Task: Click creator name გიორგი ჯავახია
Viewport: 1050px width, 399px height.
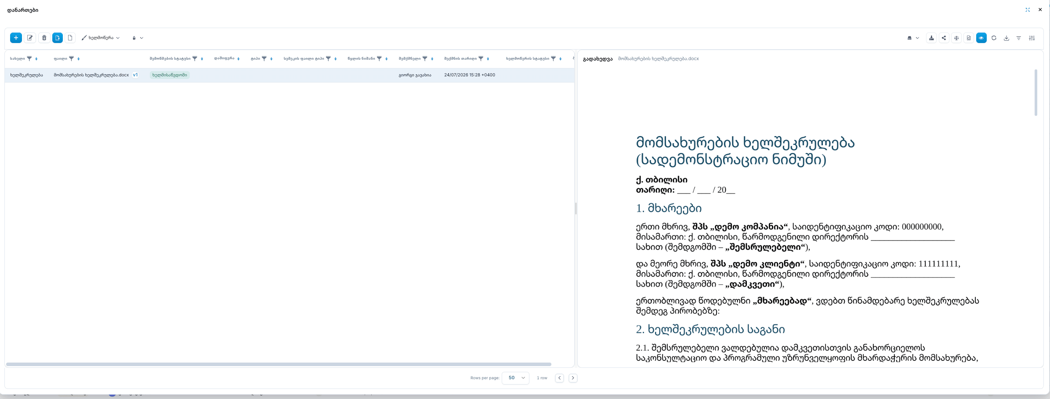Action: 415,75
